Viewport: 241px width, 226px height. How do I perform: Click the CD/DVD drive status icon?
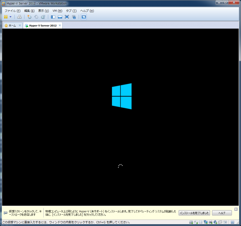pos(196,222)
